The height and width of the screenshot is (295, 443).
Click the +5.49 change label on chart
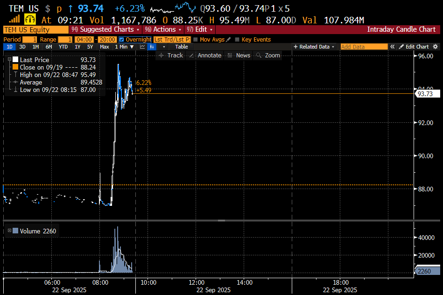click(144, 90)
